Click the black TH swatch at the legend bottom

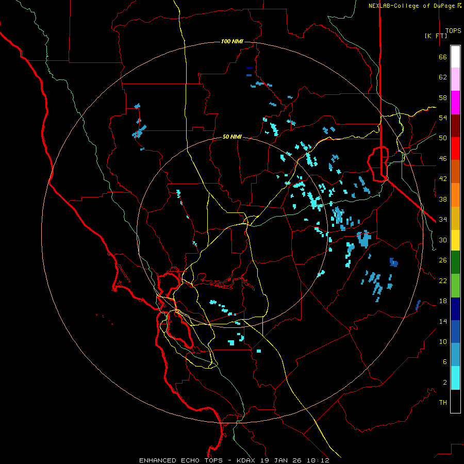click(x=455, y=401)
